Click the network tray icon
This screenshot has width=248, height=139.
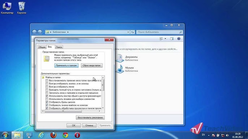223,135
